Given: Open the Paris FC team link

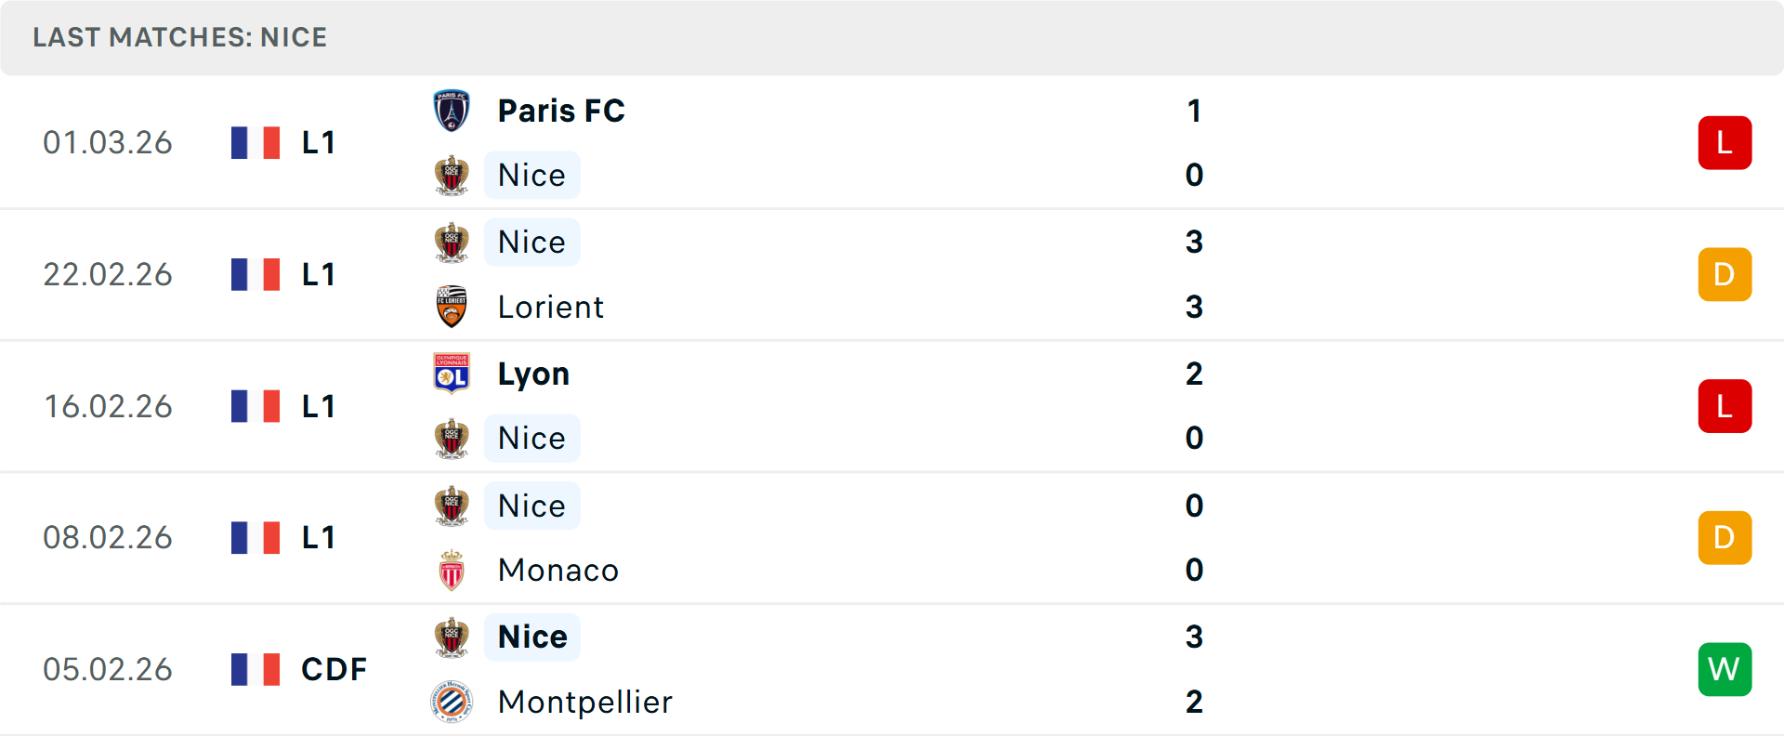Looking at the screenshot, I should tap(561, 111).
